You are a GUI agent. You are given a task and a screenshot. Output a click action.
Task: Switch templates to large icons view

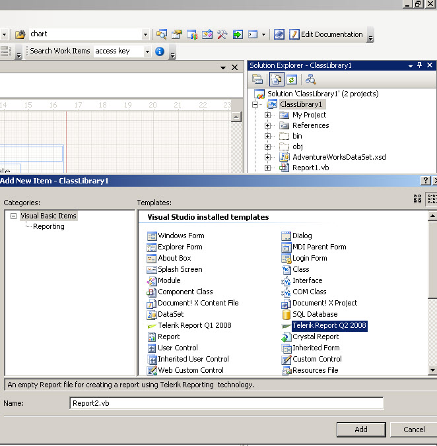pyautogui.click(x=417, y=199)
